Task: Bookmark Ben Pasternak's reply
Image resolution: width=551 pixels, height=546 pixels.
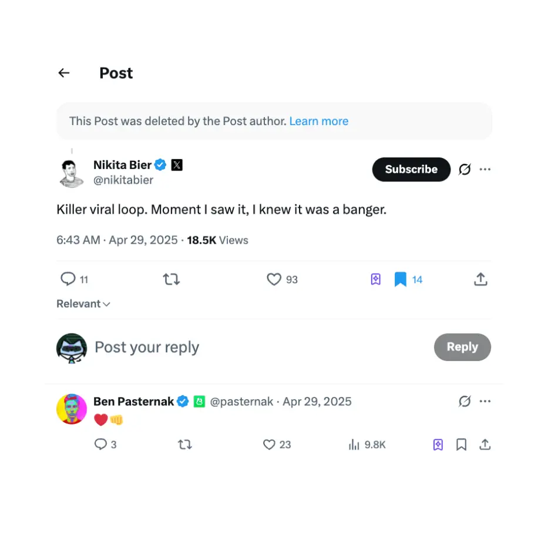Action: pos(461,444)
